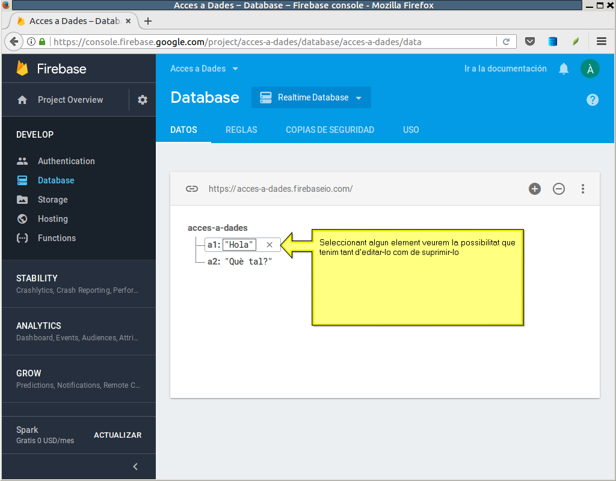This screenshot has height=481, width=616.
Task: Open the COPIAS DE SEGURIDAD tab
Action: (330, 130)
